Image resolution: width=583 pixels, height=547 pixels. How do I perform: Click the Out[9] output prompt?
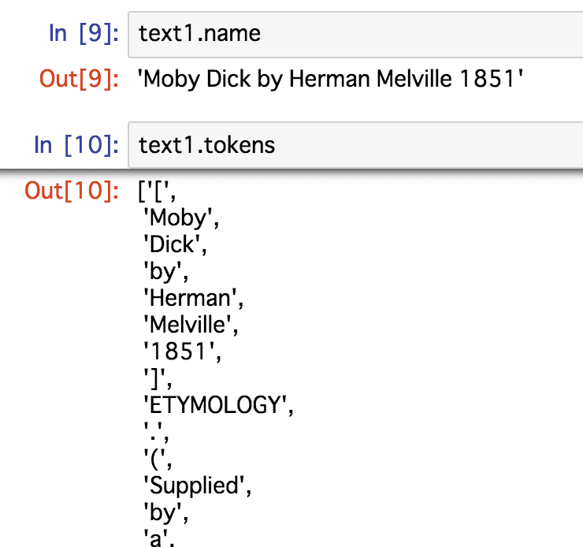click(x=80, y=79)
